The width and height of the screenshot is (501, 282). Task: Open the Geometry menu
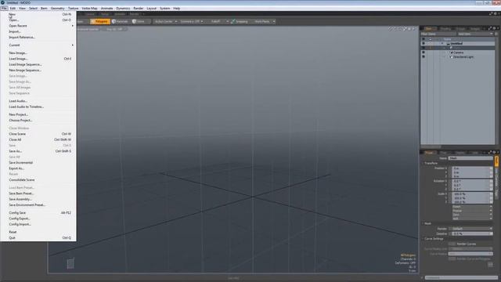tap(57, 9)
